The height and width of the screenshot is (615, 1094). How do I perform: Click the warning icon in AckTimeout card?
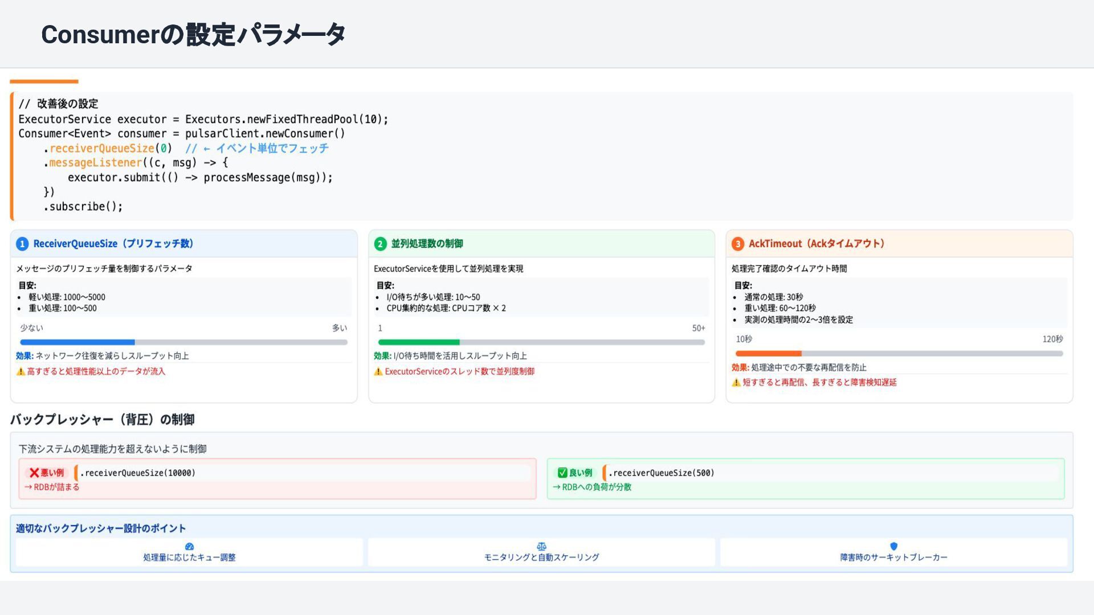pyautogui.click(x=736, y=383)
